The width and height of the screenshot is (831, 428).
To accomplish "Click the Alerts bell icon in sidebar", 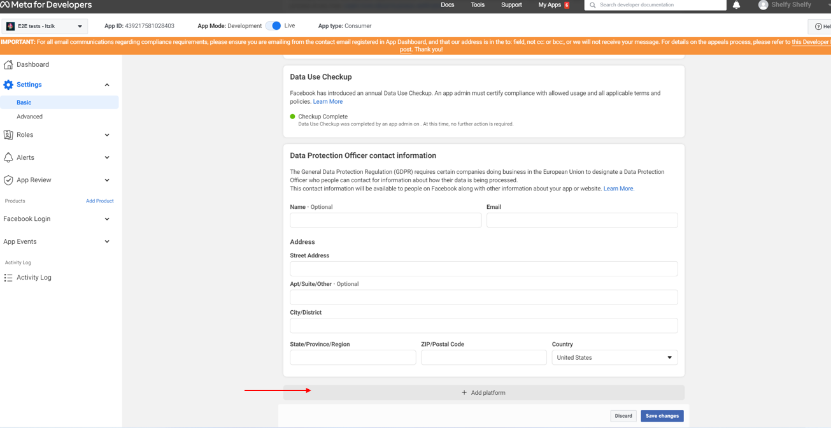I will 8,157.
